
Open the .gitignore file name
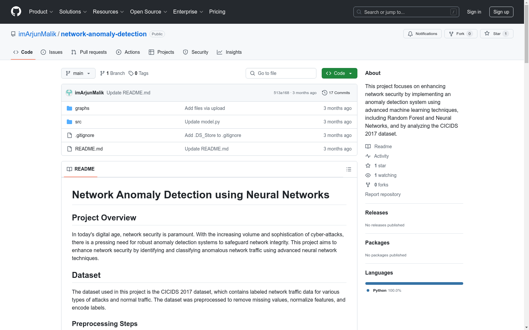tap(85, 135)
